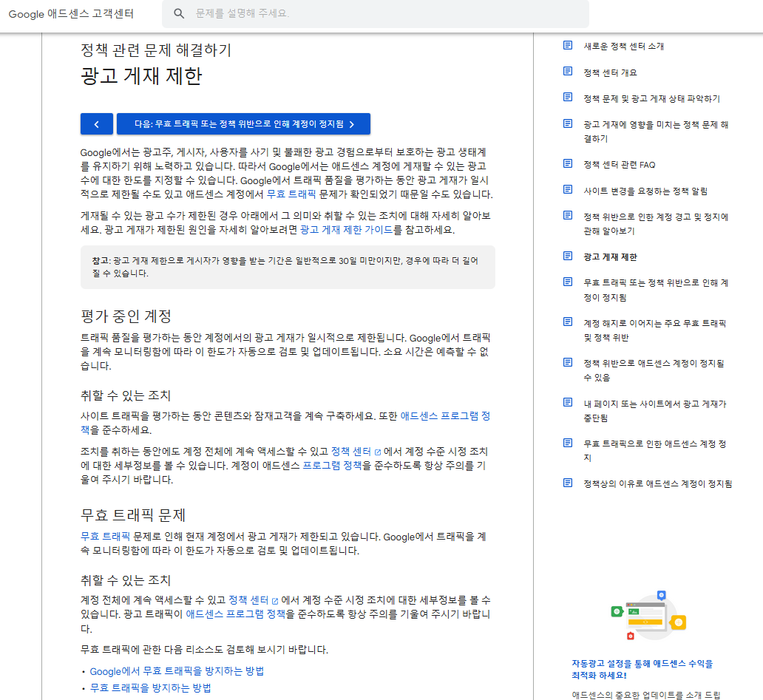Open 무효 트래픽을 방지하는 방법 link
Screen dimensions: 763x700
click(150, 687)
